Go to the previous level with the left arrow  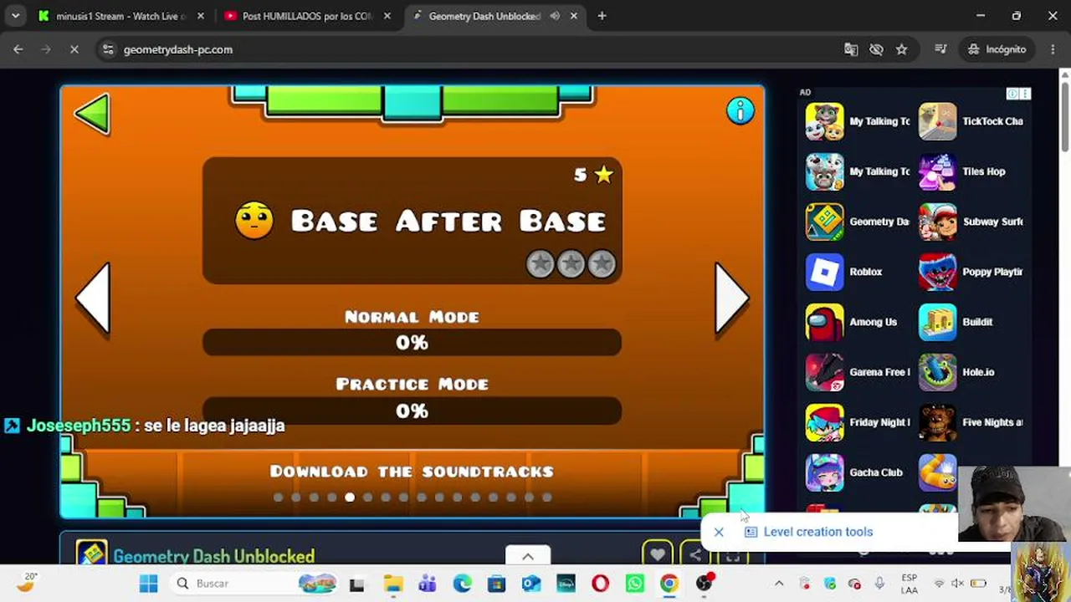tap(93, 298)
